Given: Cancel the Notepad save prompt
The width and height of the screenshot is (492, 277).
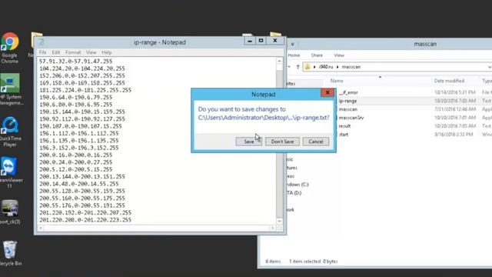Looking at the screenshot, I should tap(316, 142).
